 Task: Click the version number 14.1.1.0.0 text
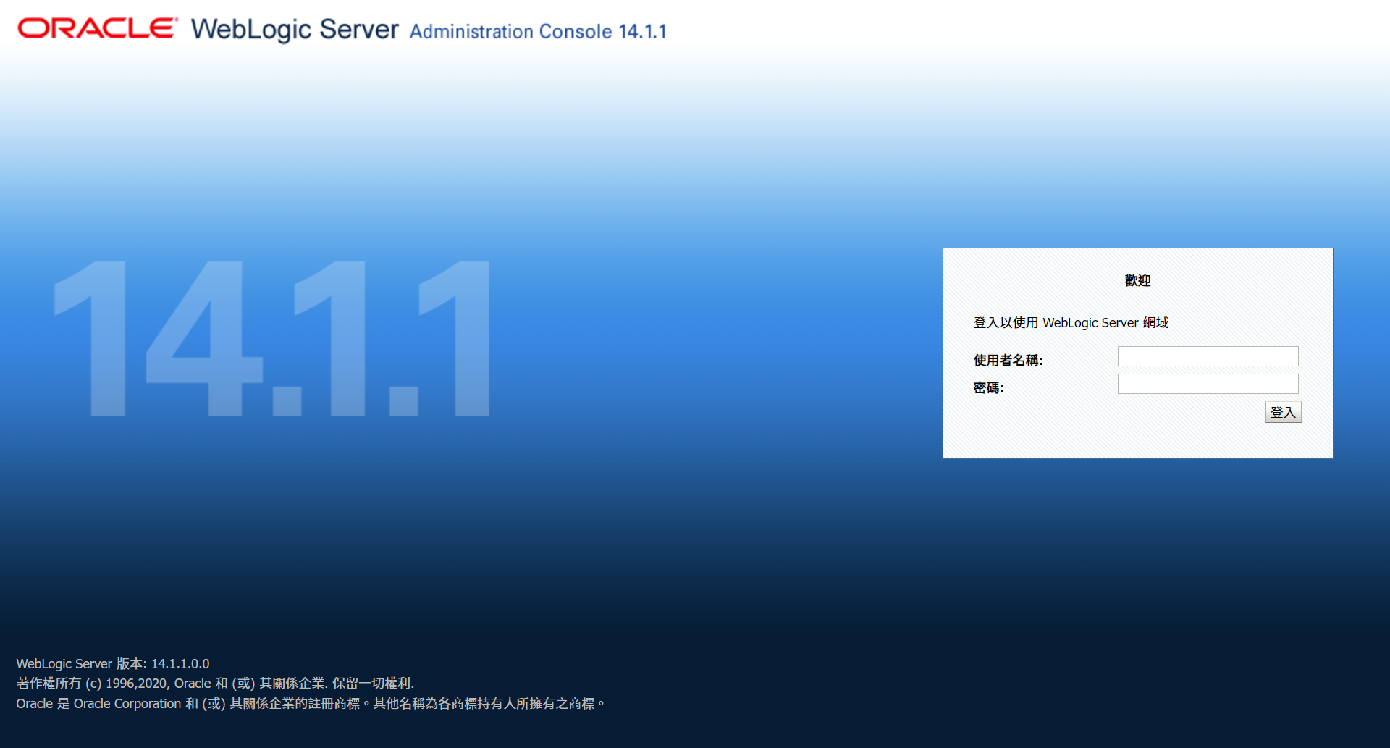tap(180, 663)
